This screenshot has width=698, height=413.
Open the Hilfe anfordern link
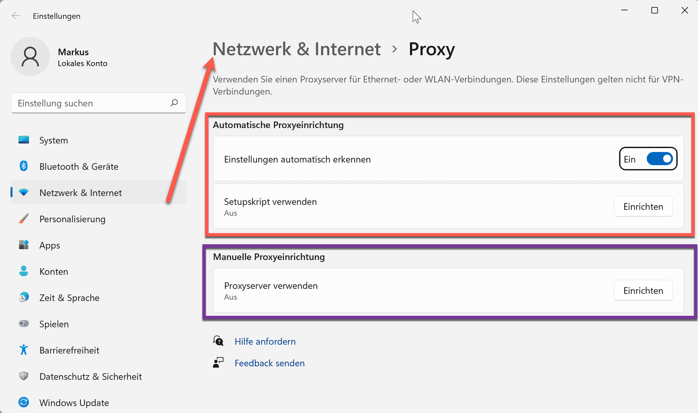(x=265, y=341)
